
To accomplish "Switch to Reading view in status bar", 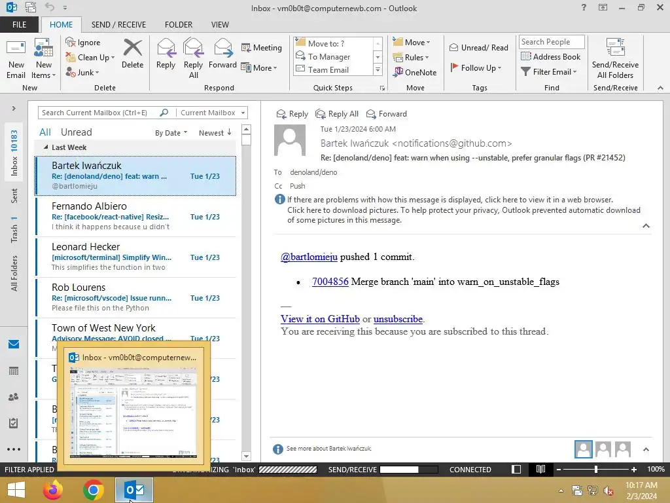I will point(540,469).
